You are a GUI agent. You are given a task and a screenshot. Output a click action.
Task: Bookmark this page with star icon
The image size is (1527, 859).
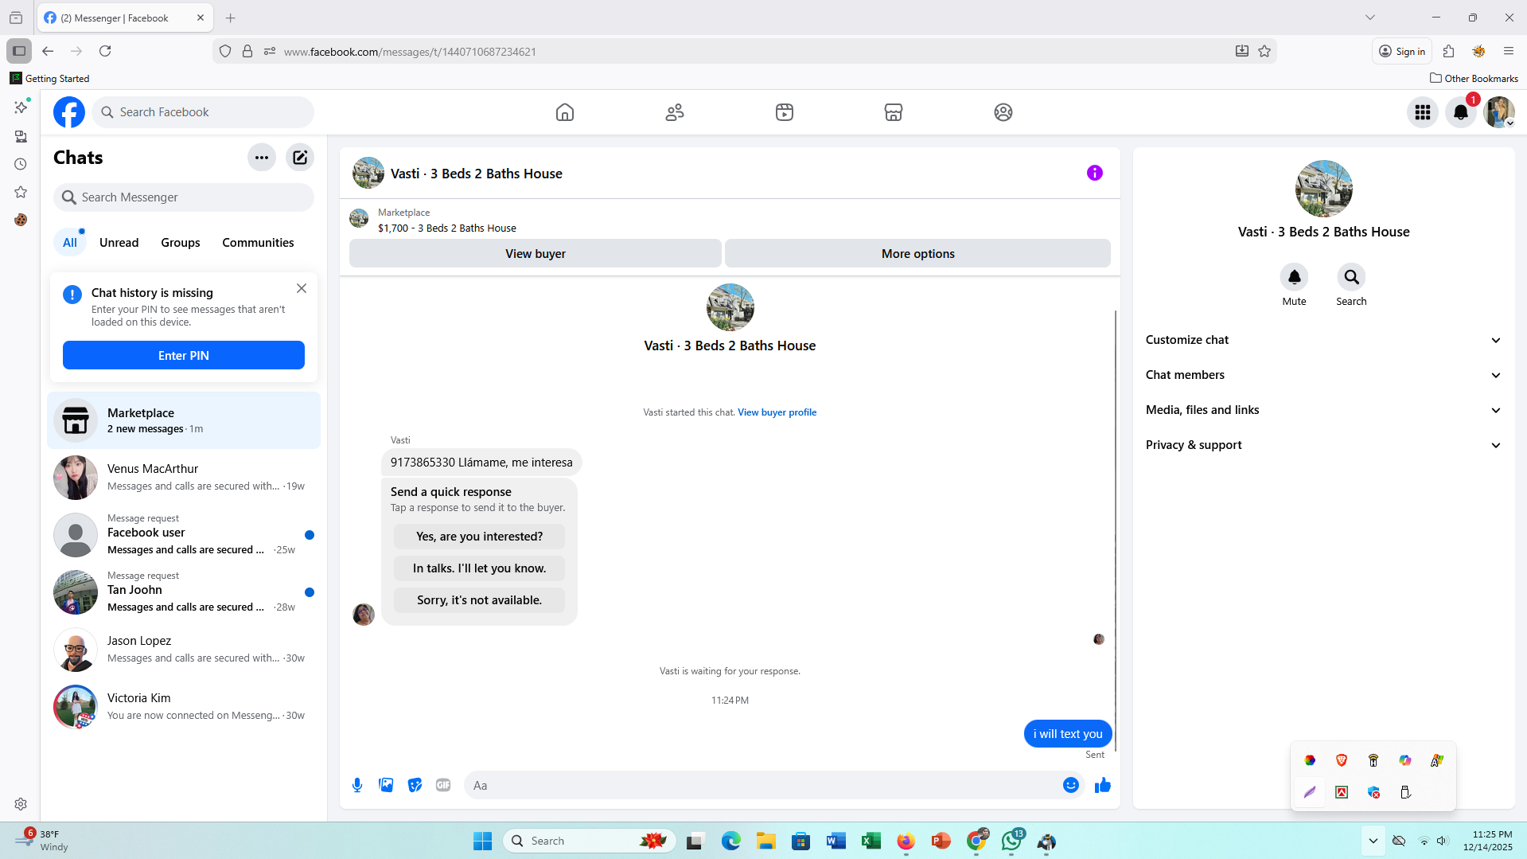1264,51
